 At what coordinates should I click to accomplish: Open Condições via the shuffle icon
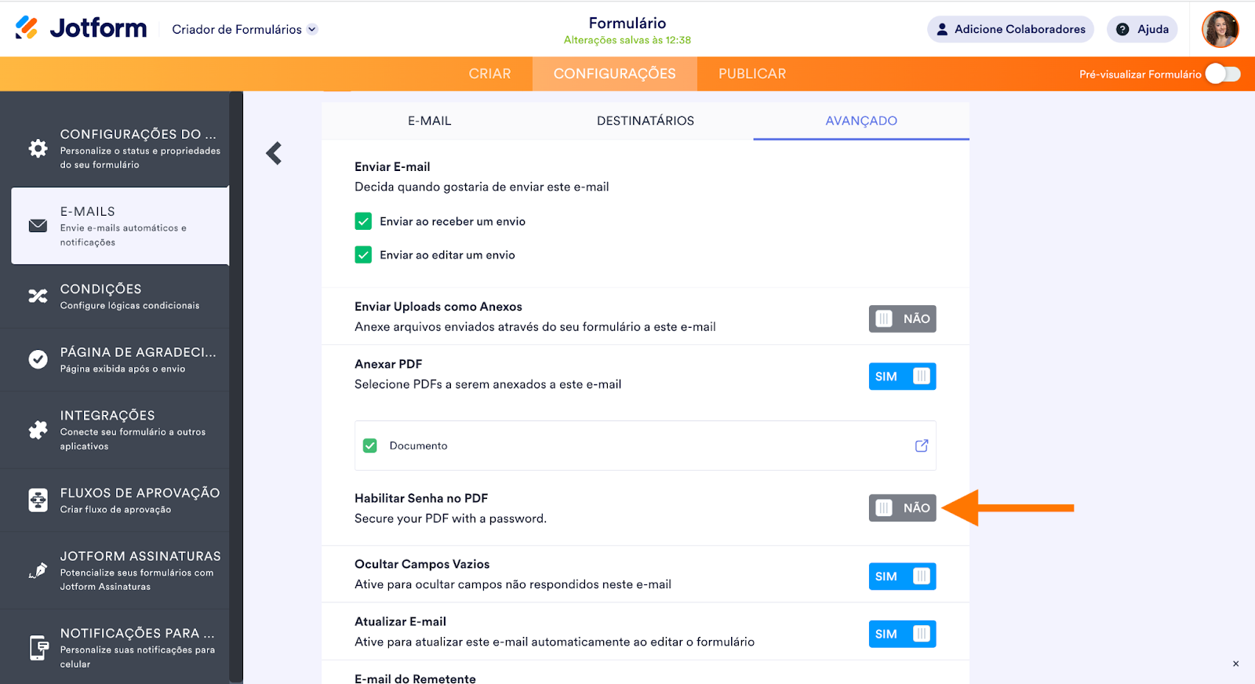coord(38,296)
